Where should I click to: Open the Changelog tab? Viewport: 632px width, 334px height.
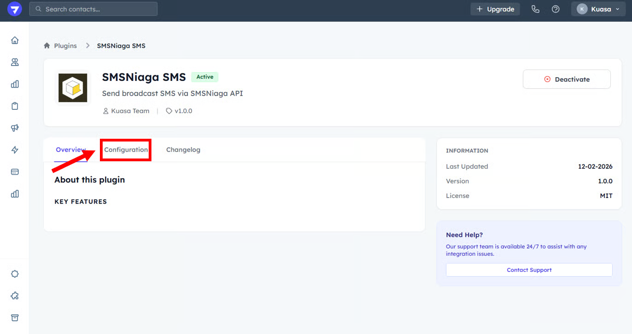183,150
